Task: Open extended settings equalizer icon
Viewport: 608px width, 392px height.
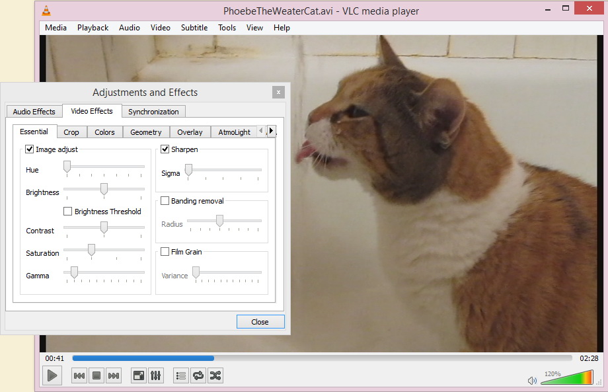Action: pos(155,375)
